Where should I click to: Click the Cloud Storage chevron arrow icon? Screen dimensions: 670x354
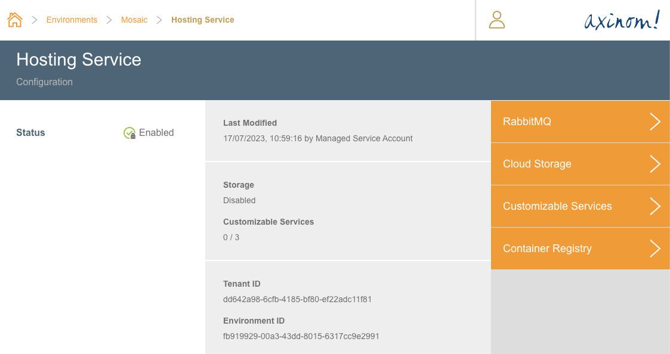[x=655, y=164]
